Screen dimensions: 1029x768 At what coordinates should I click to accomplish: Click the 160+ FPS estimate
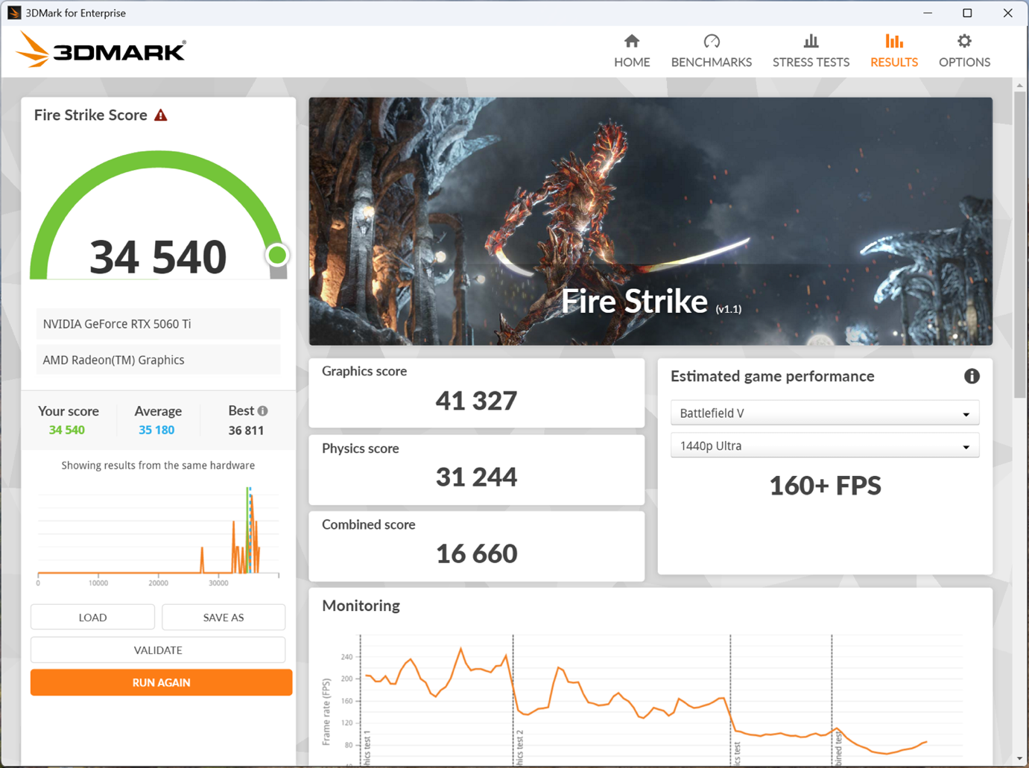(x=825, y=486)
